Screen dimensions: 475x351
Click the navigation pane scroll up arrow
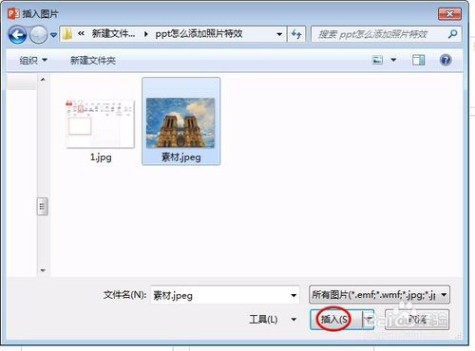click(x=43, y=80)
